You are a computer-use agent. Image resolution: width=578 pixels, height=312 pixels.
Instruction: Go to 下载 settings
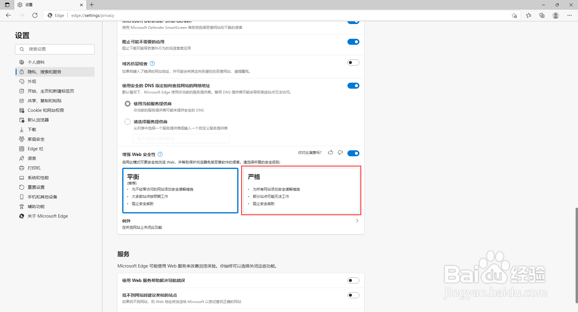(x=55, y=130)
